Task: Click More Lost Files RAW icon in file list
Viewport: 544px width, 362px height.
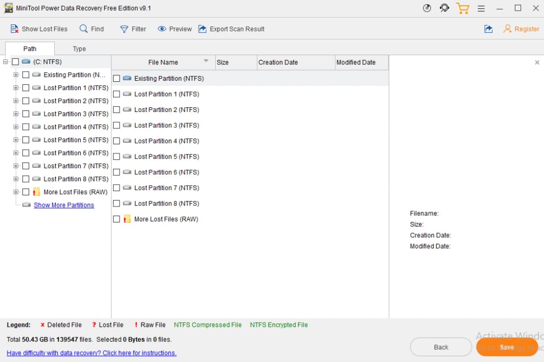Action: (x=127, y=219)
